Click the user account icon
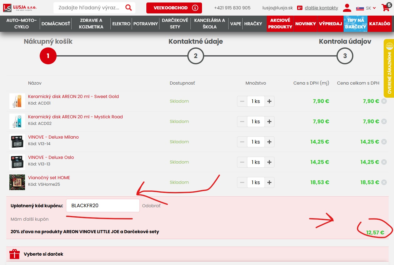 coord(347,8)
